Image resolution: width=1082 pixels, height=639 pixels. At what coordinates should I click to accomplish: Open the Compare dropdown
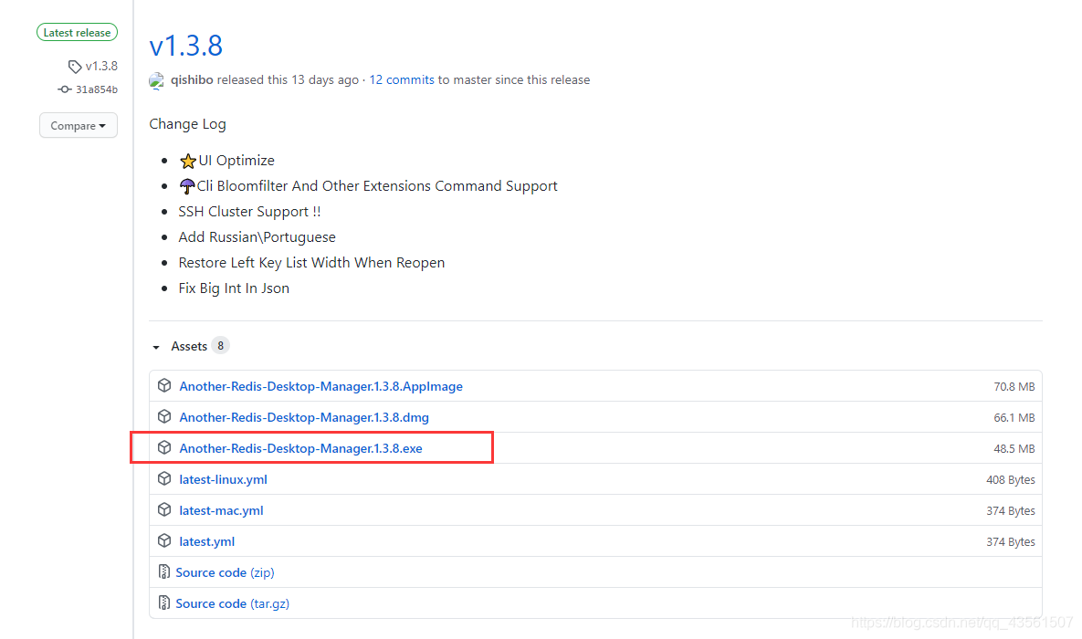(x=78, y=126)
